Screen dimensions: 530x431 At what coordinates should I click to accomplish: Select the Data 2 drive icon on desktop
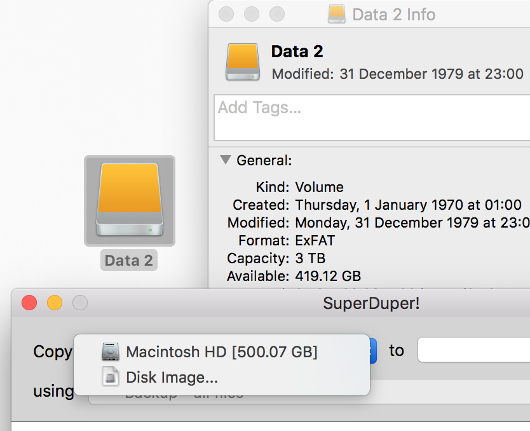click(130, 200)
